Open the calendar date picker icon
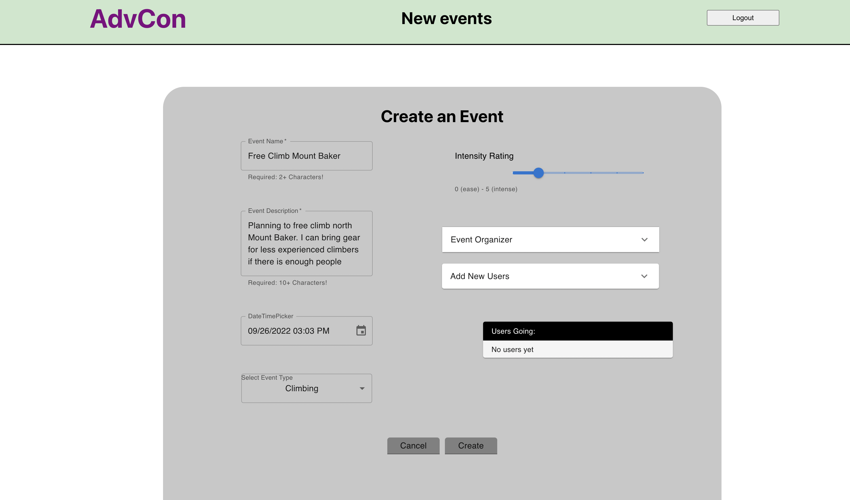The height and width of the screenshot is (500, 850). tap(361, 330)
